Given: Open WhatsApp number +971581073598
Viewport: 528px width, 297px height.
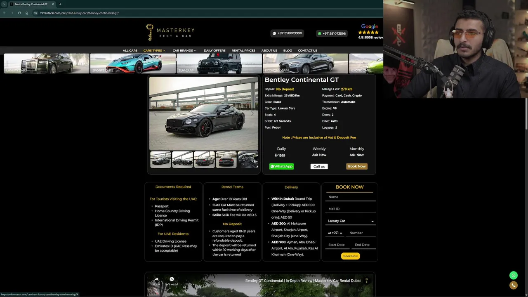Looking at the screenshot, I should coord(332,33).
